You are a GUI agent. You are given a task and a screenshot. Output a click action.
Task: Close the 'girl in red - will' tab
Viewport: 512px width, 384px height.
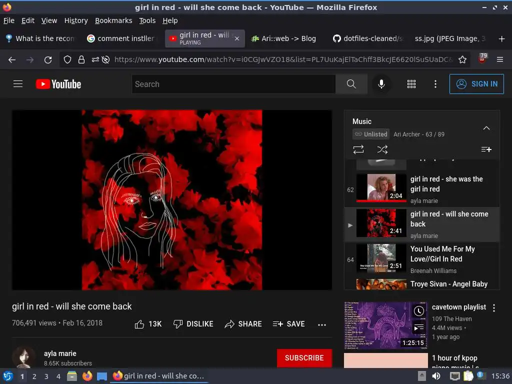pos(237,38)
